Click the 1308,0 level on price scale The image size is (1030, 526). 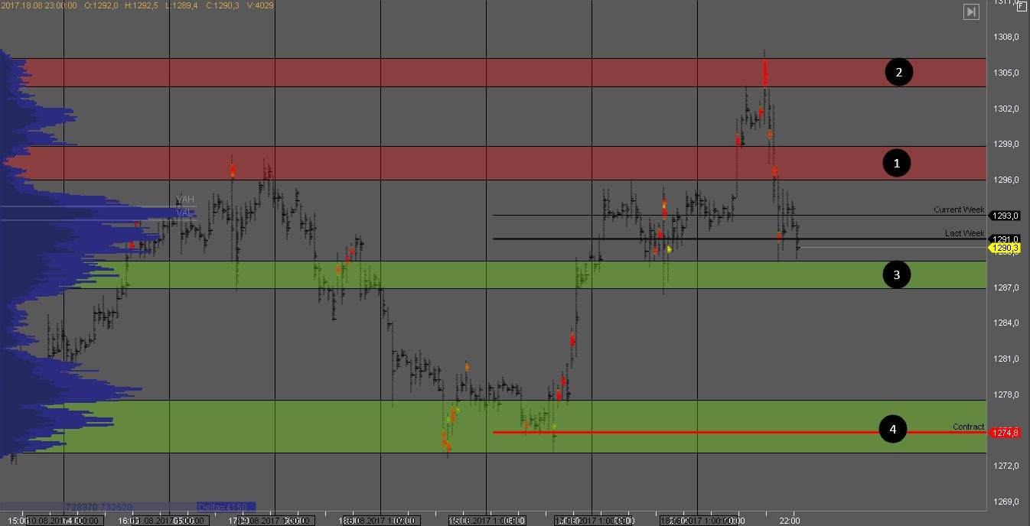pyautogui.click(x=1006, y=37)
